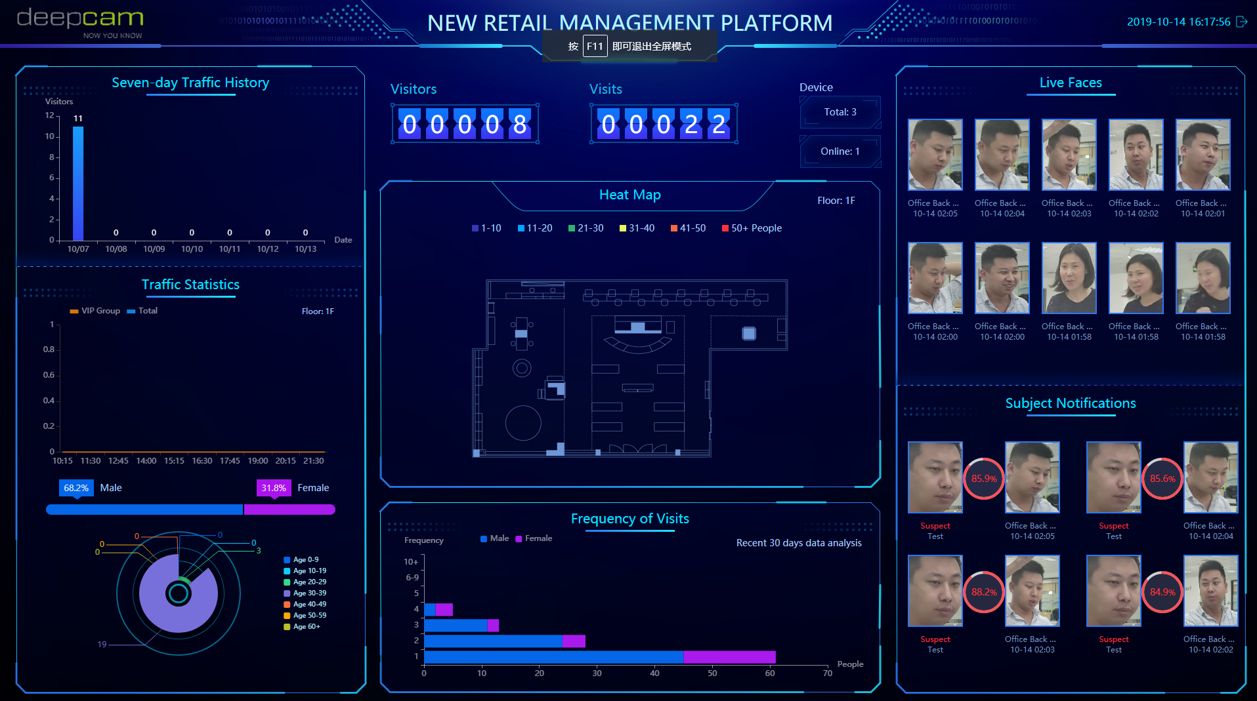Click the 50+ People red legend swatch
1257x701 pixels.
pyautogui.click(x=725, y=228)
